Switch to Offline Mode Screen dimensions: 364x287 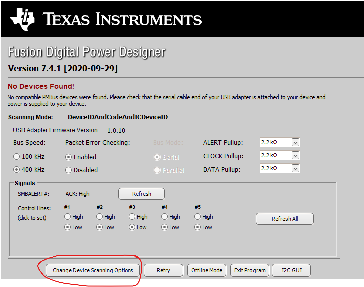pyautogui.click(x=207, y=271)
